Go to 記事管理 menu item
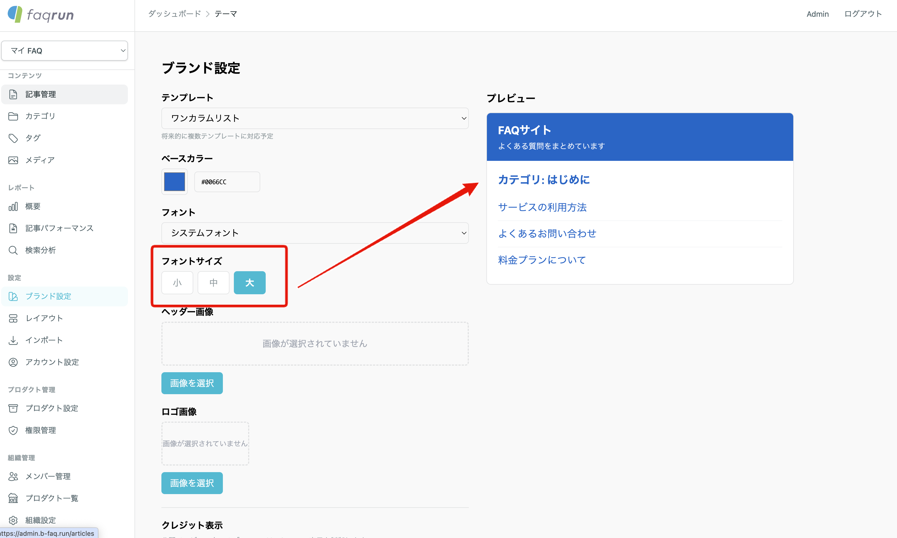This screenshot has height=538, width=897. coord(65,94)
